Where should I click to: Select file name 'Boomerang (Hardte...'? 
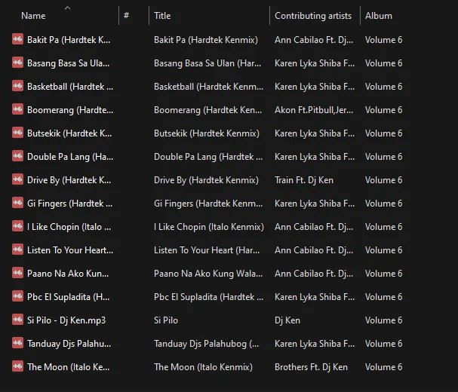pos(70,110)
